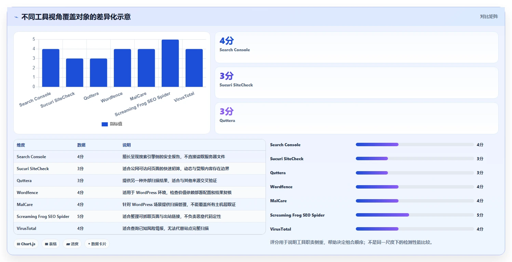Select Sucuri SiteCheck name cell in the table

(33, 169)
